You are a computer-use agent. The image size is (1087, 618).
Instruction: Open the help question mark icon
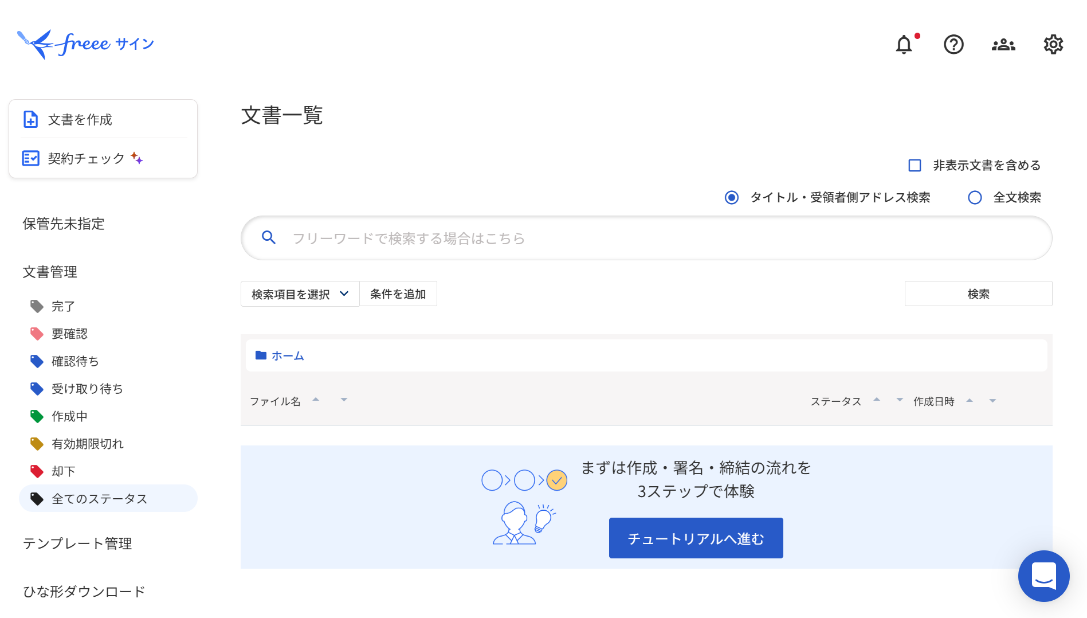[953, 44]
